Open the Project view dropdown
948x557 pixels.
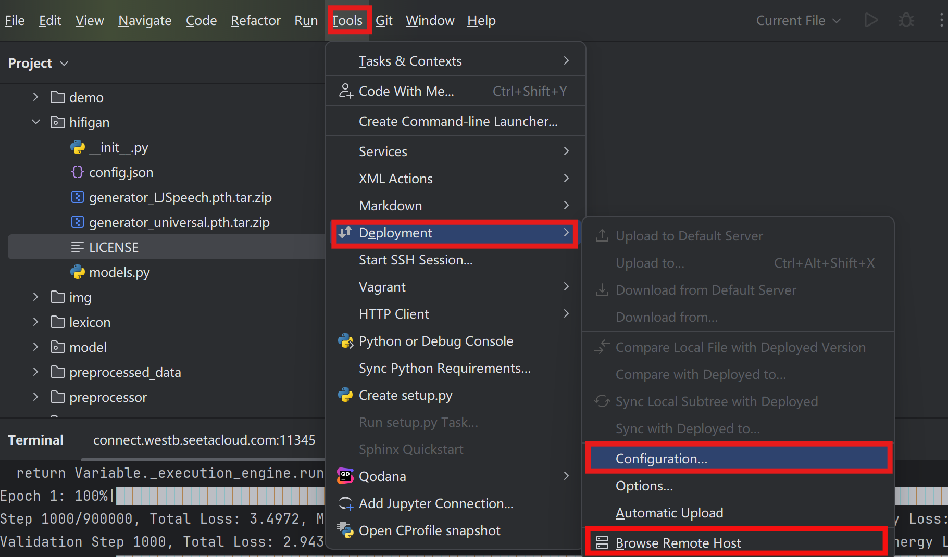(x=38, y=63)
